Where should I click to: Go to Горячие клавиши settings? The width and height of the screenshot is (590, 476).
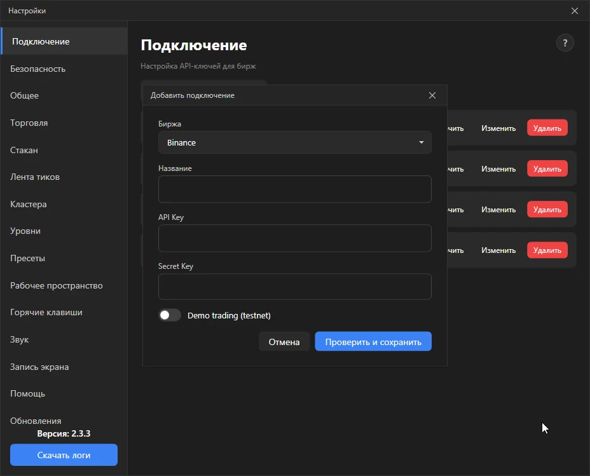pos(64,312)
